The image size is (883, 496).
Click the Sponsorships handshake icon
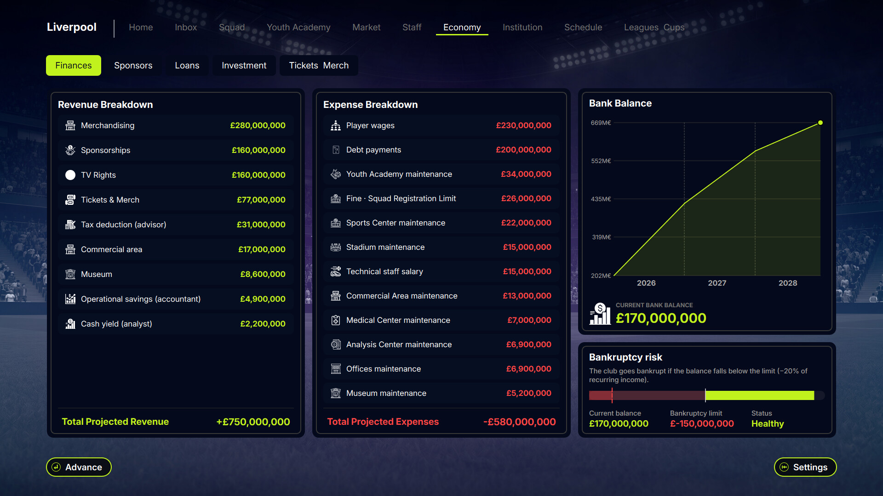click(70, 150)
